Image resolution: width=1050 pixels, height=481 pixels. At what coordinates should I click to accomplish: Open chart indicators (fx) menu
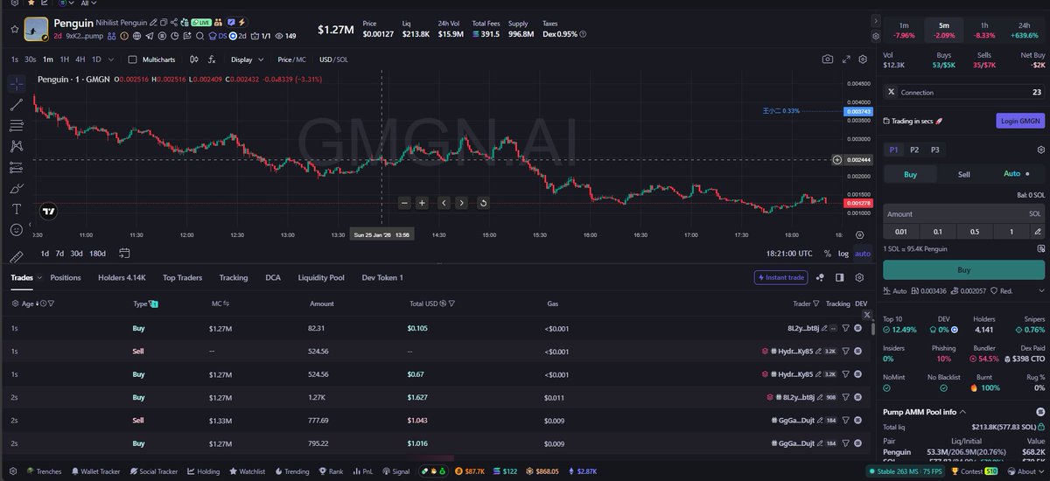point(212,59)
